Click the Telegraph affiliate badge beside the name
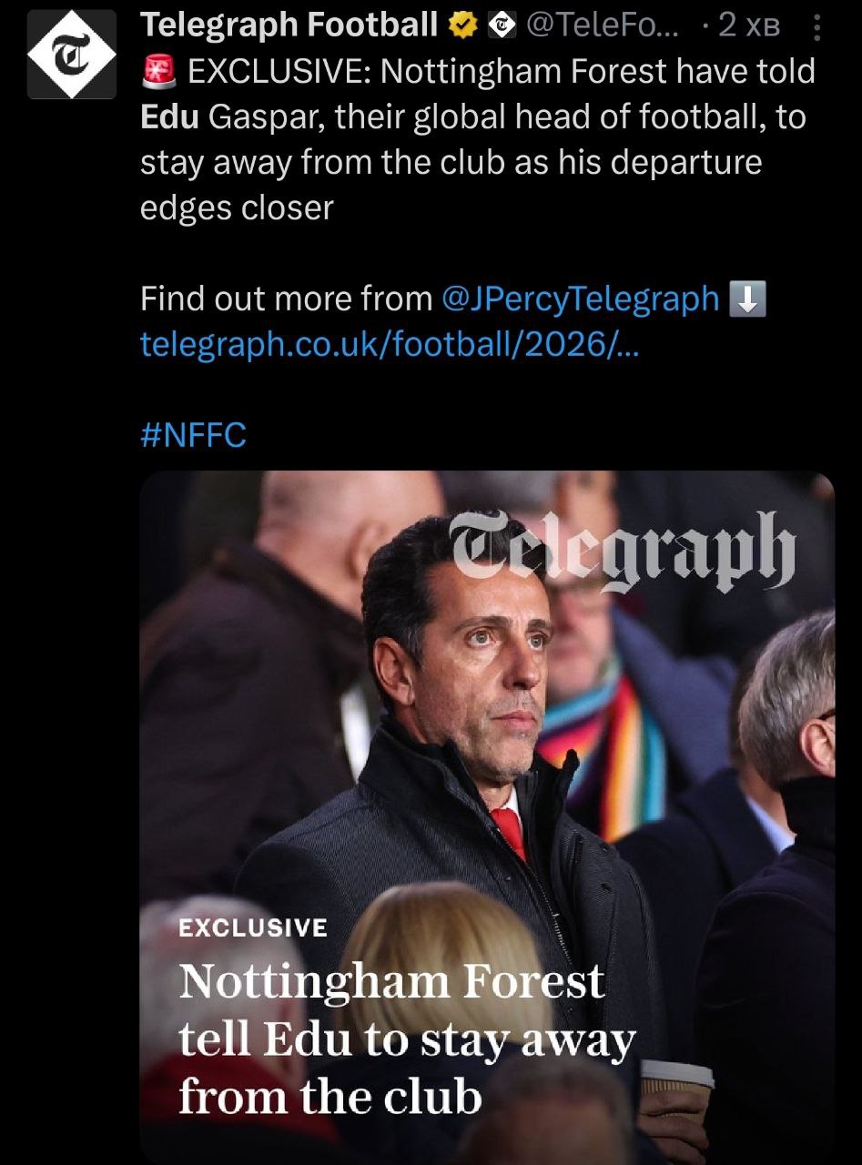The image size is (862, 1165). tap(502, 26)
